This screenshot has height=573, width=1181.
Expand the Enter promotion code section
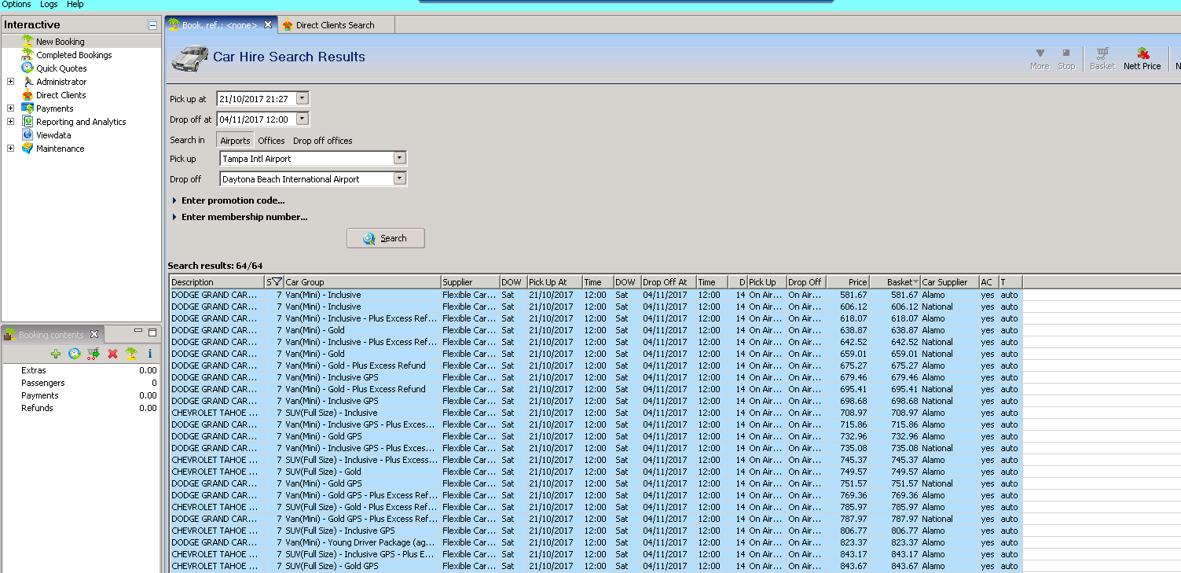point(233,200)
